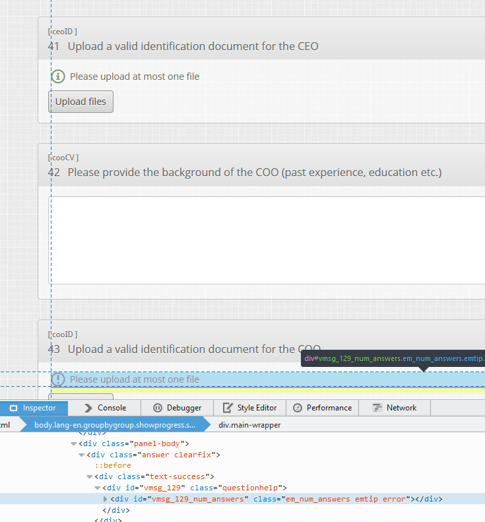Click the Performance gauge icon
Screen dimensions: 485x522
[298, 408]
